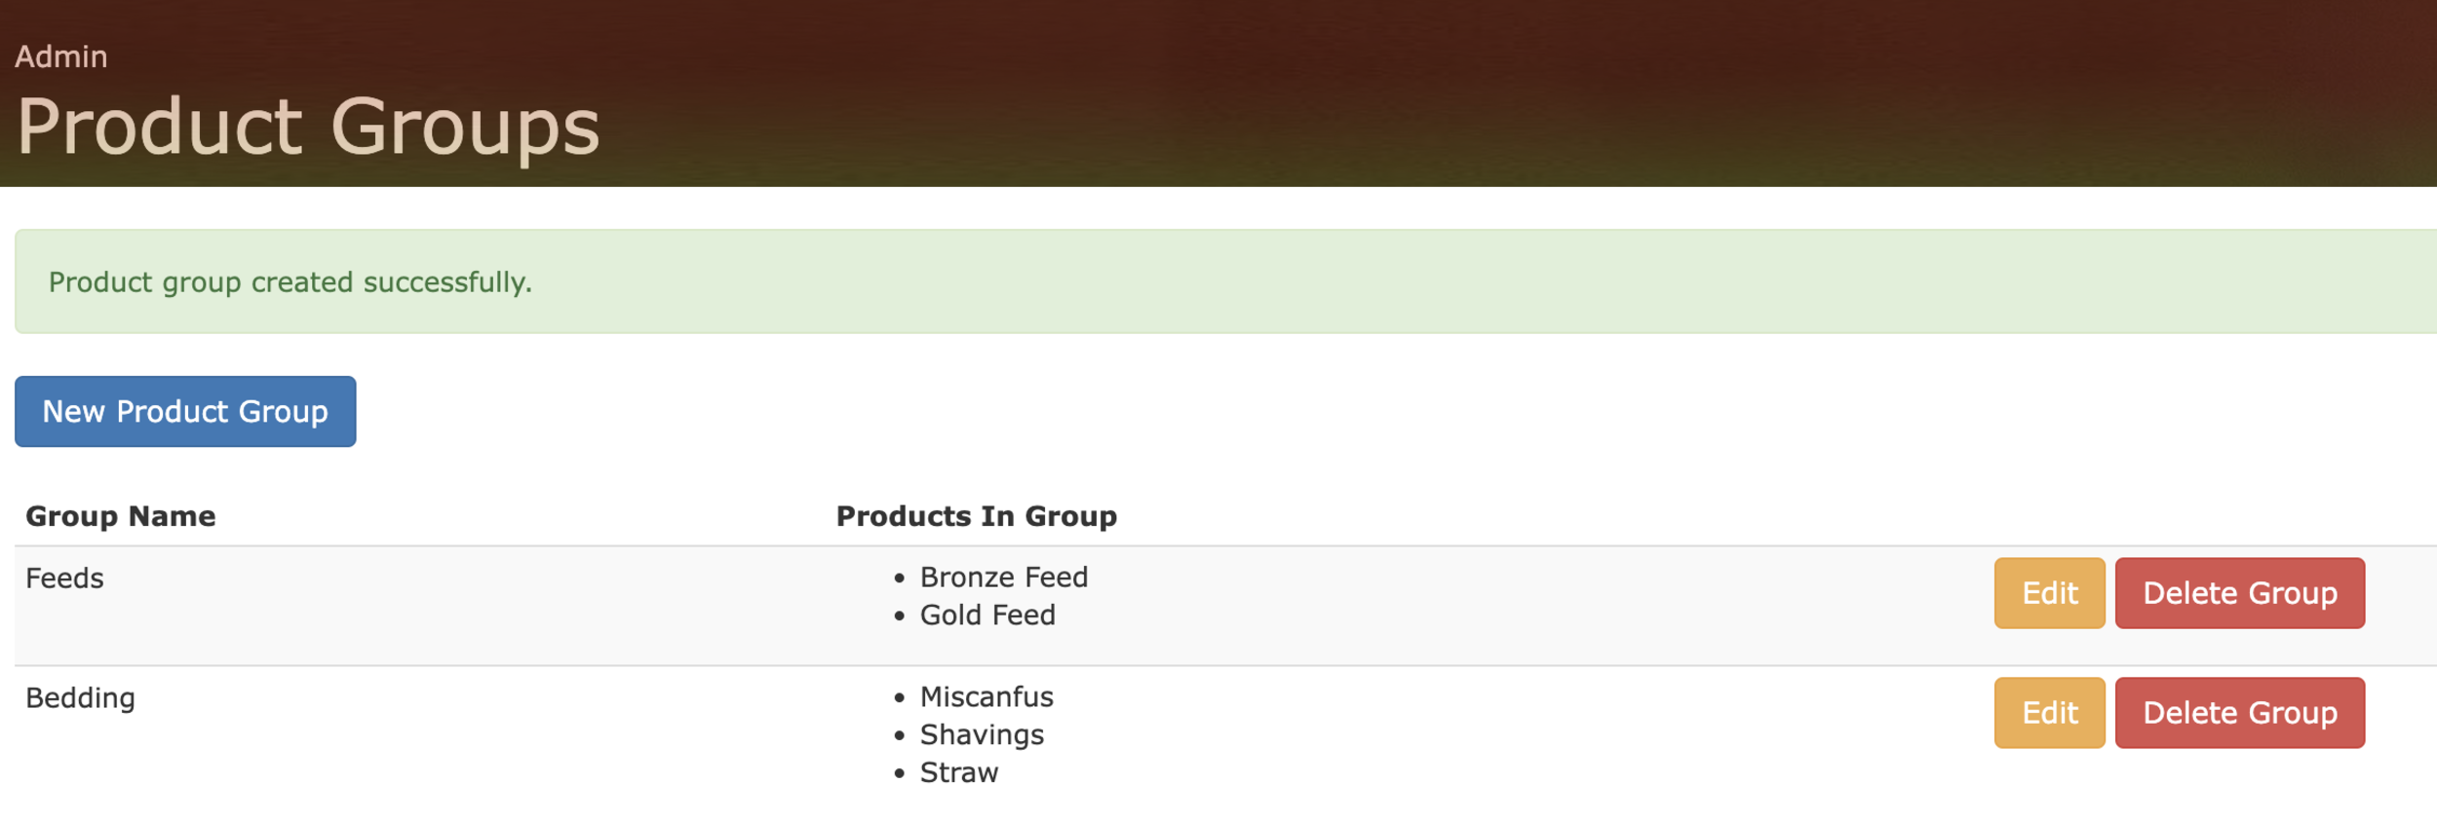Click the Straw list item
Viewport: 2437px width, 821px height.
[x=958, y=773]
